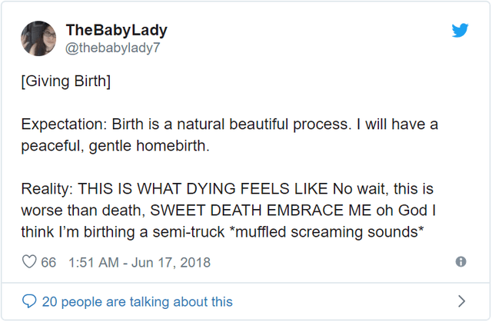Open the 1:51 AM - Jun 17, 2018 timestamp
Image resolution: width=492 pixels, height=322 pixels.
tap(139, 262)
